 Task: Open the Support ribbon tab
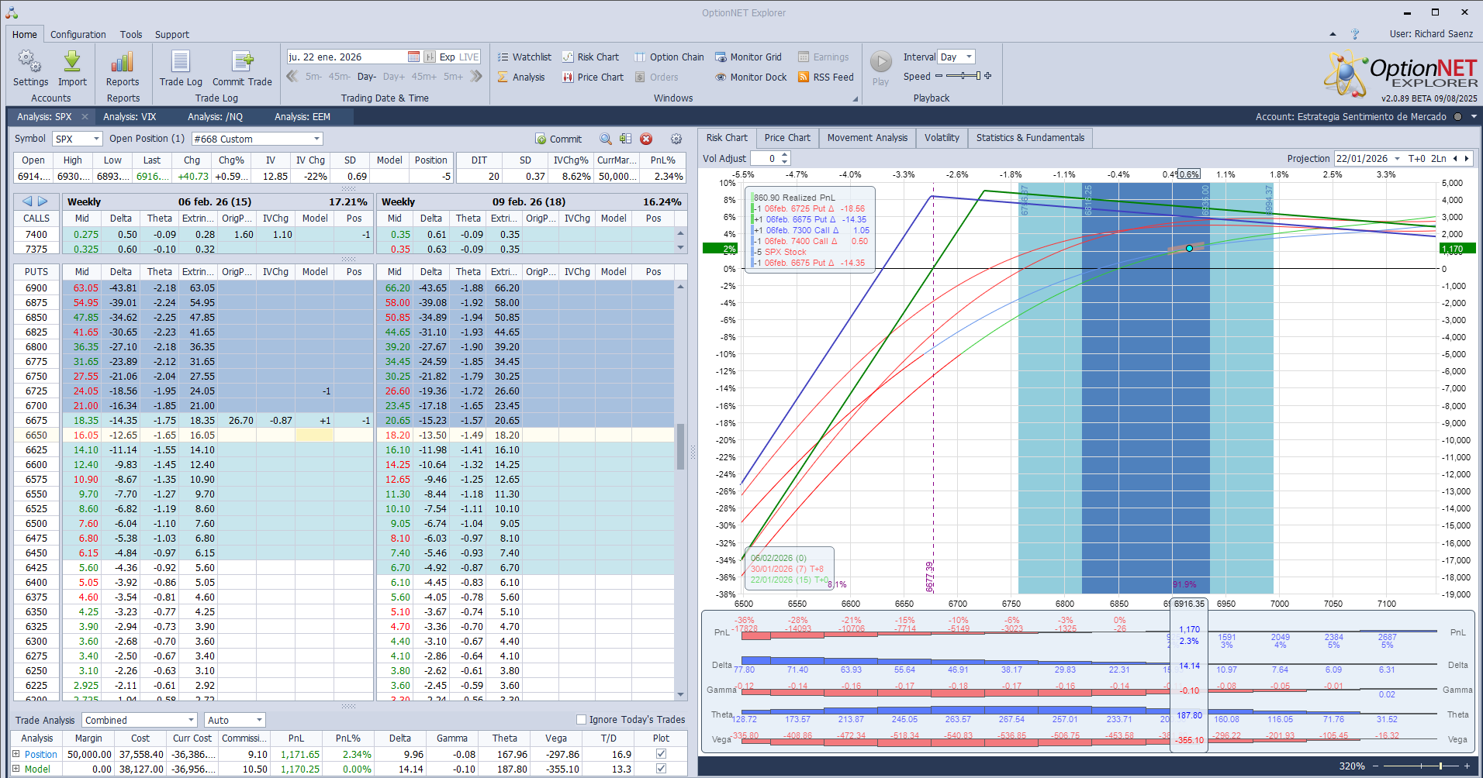[172, 34]
